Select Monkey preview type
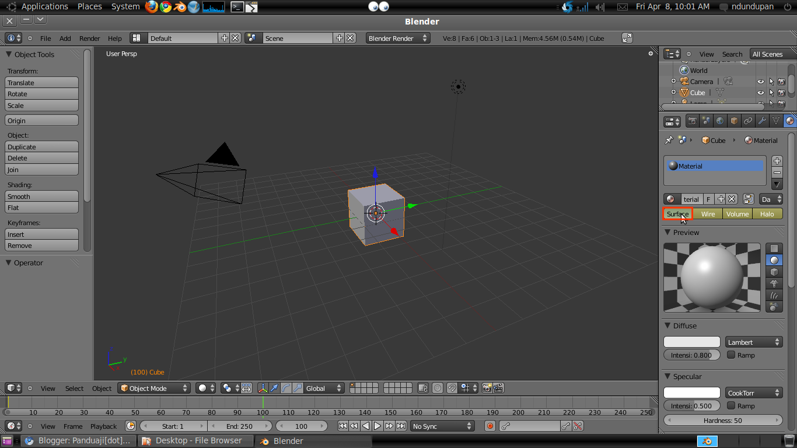 pyautogui.click(x=774, y=283)
